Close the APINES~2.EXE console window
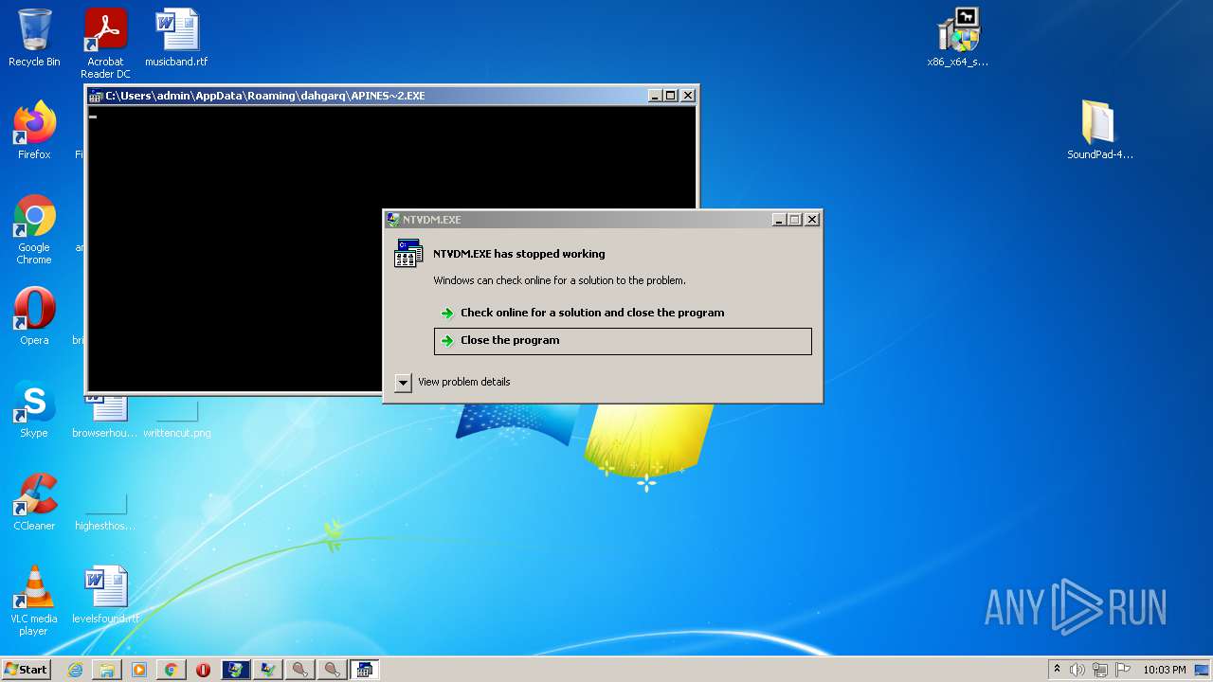 (688, 96)
